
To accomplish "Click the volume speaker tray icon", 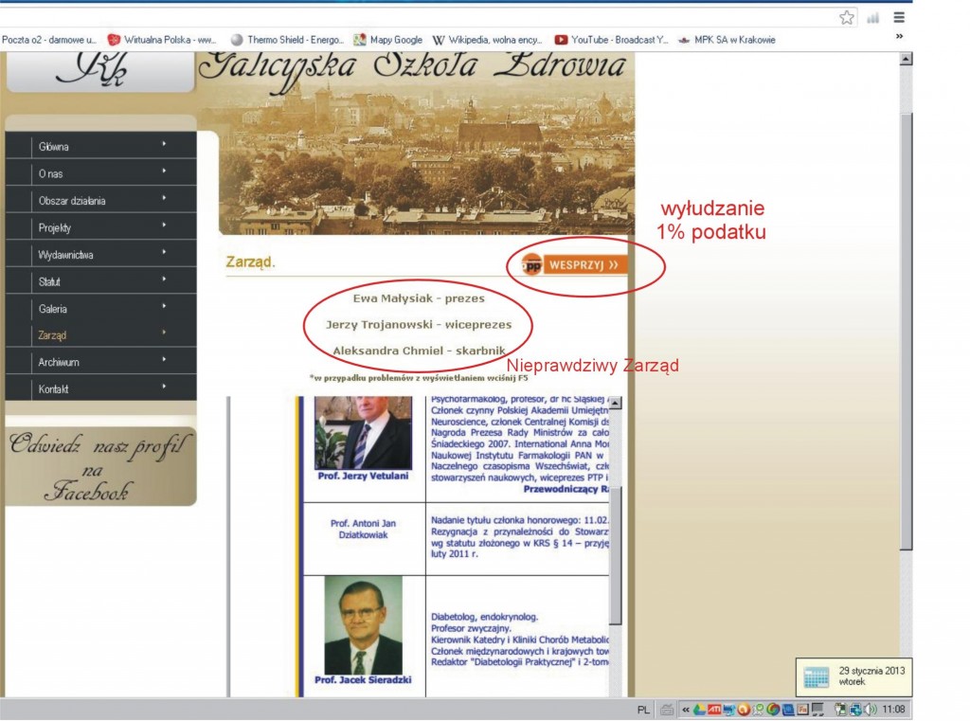I will pyautogui.click(x=870, y=709).
